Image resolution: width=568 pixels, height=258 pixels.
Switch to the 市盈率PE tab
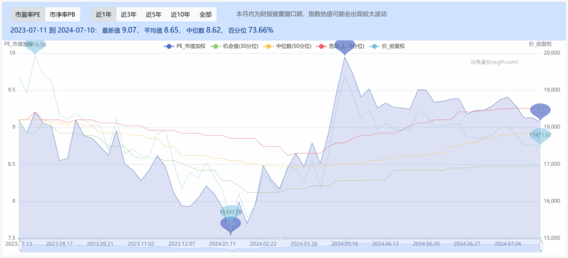point(27,15)
